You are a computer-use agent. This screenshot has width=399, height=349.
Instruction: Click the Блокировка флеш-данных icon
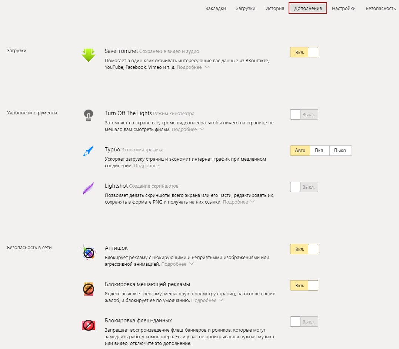tap(88, 325)
